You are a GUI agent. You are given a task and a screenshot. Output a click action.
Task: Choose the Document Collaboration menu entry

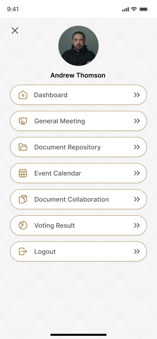tap(78, 199)
